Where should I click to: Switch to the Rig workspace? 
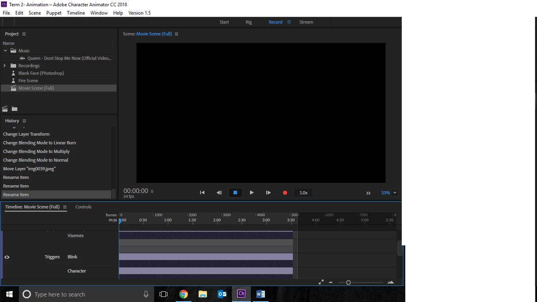[x=248, y=22]
